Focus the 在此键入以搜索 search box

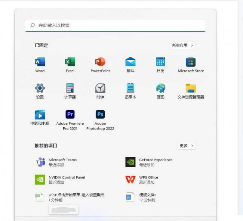116,25
